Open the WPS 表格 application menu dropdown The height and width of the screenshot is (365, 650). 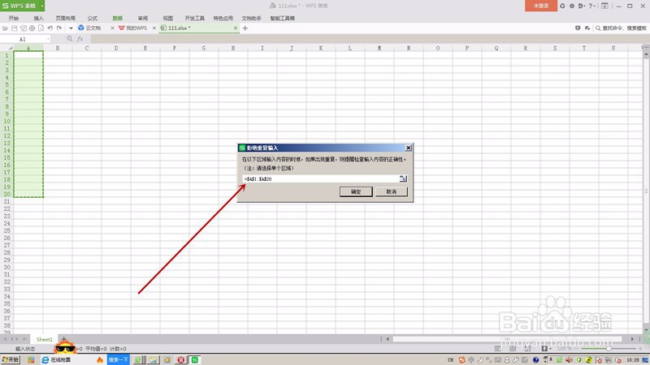click(x=42, y=6)
